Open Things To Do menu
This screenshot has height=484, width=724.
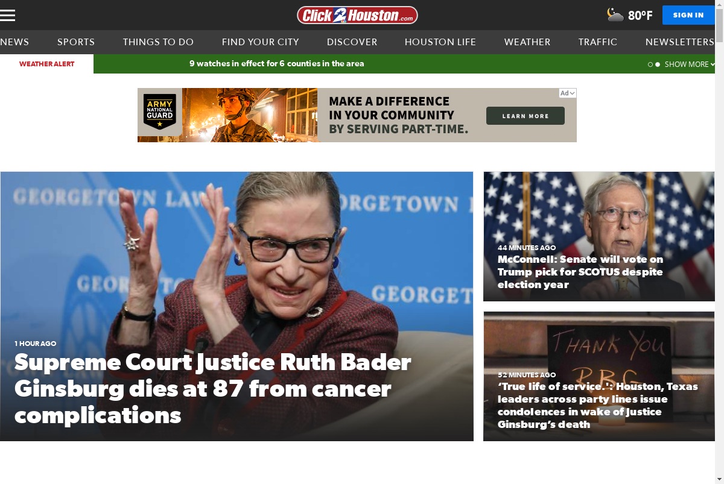coord(158,42)
